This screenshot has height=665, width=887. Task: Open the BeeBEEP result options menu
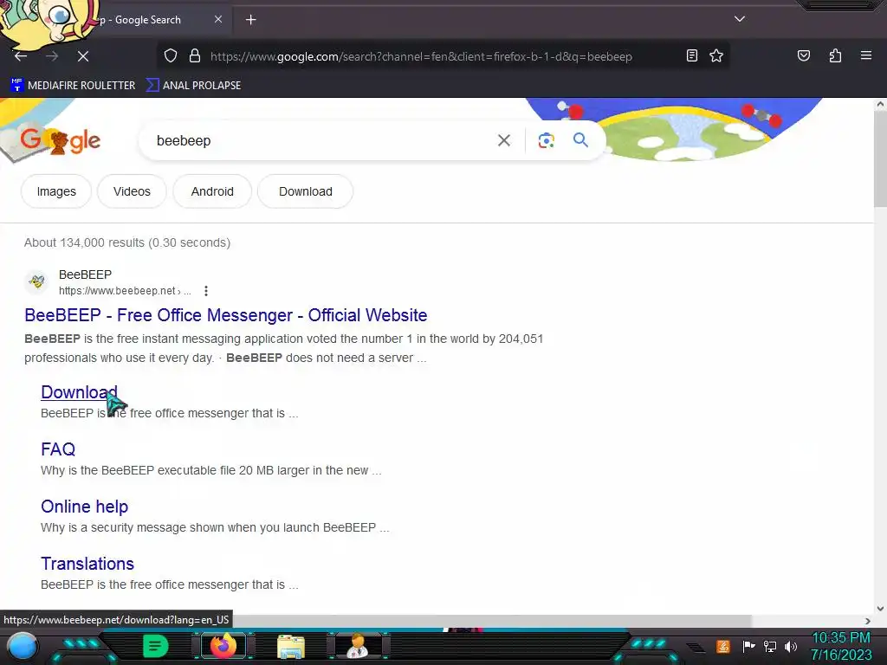click(x=206, y=291)
